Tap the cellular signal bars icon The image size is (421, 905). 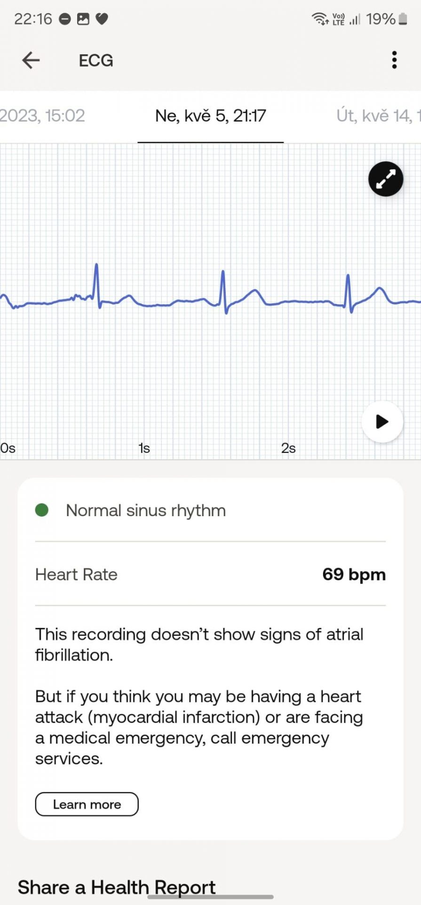[x=355, y=19]
